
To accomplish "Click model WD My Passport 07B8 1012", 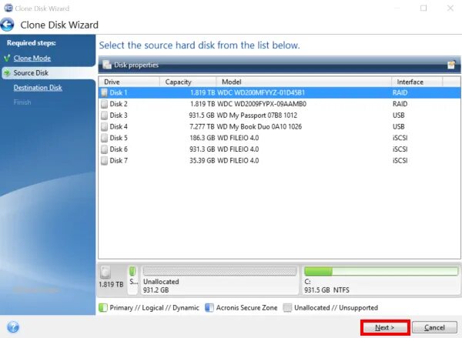I will coord(257,115).
